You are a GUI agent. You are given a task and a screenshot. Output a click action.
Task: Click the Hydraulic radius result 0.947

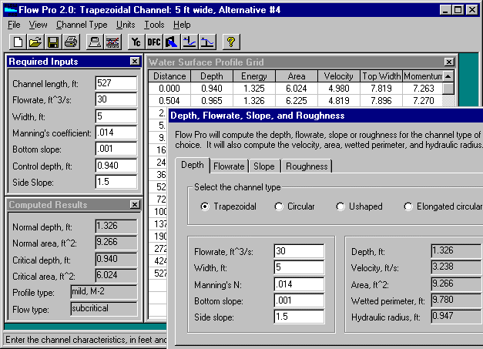pyautogui.click(x=457, y=316)
